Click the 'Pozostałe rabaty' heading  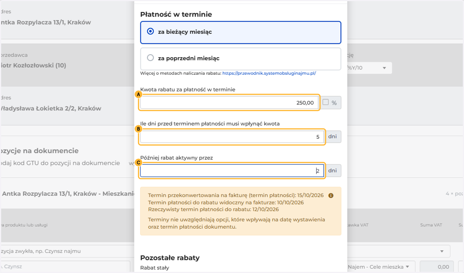[170, 258]
